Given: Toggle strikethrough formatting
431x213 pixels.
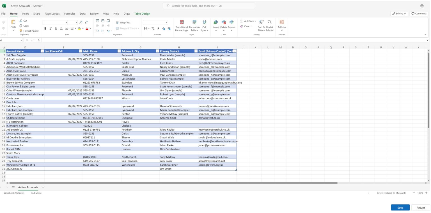Looking at the screenshot, I should click(67, 28).
